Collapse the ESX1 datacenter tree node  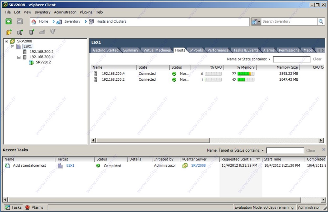click(13, 46)
